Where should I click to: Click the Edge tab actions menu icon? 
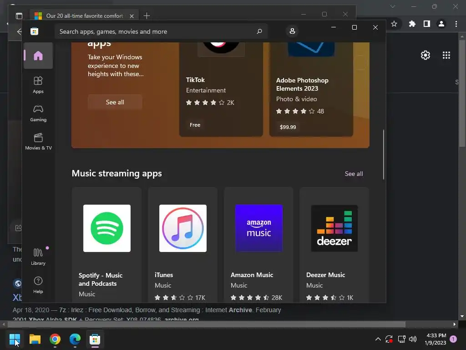click(x=19, y=16)
